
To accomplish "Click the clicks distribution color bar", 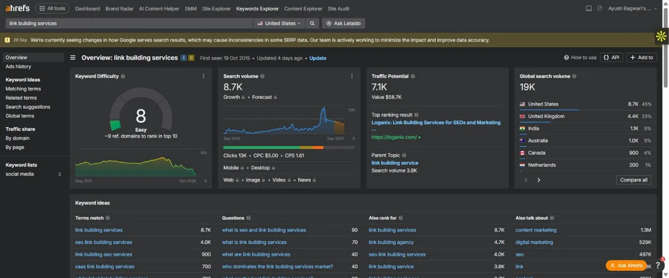I will point(289,148).
